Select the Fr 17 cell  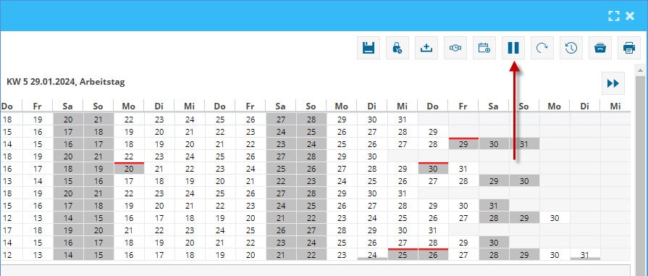tap(38, 169)
